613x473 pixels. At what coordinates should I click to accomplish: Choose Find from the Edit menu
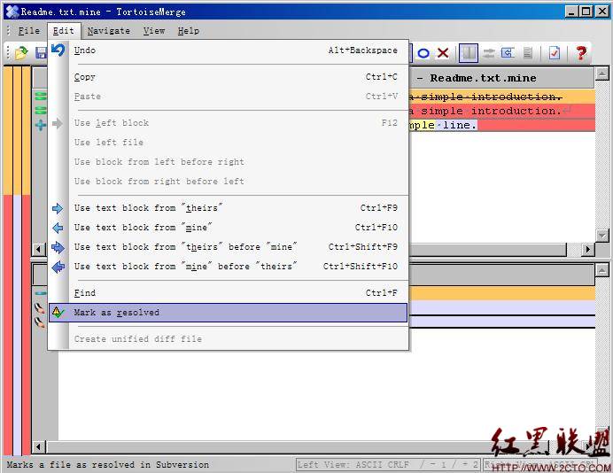[x=229, y=293]
